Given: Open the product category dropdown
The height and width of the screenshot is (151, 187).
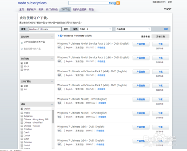Looking at the screenshot, I should pos(133,29).
